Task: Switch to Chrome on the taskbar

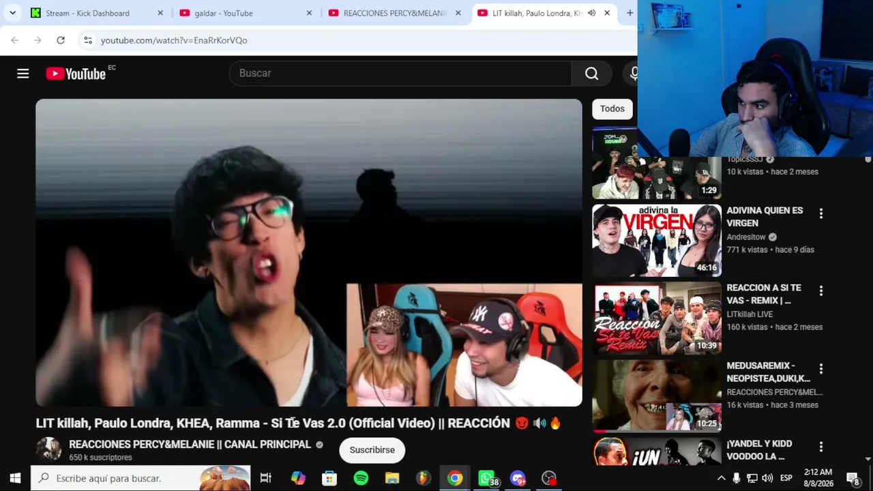Action: (455, 478)
